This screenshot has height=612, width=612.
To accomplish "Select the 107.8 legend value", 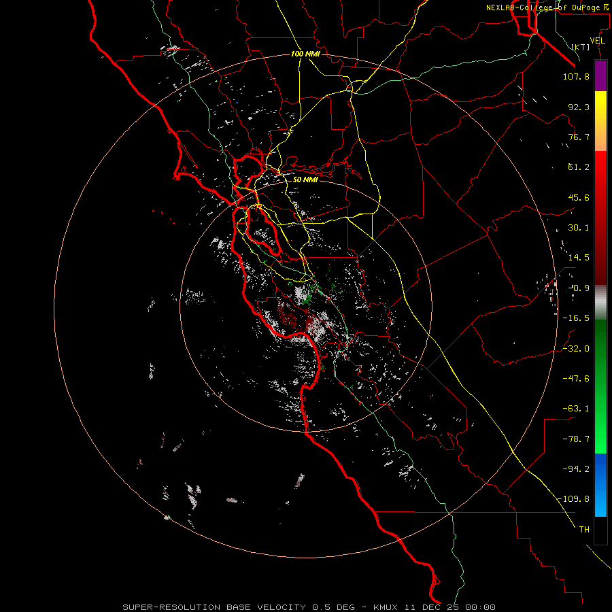I will [x=576, y=76].
